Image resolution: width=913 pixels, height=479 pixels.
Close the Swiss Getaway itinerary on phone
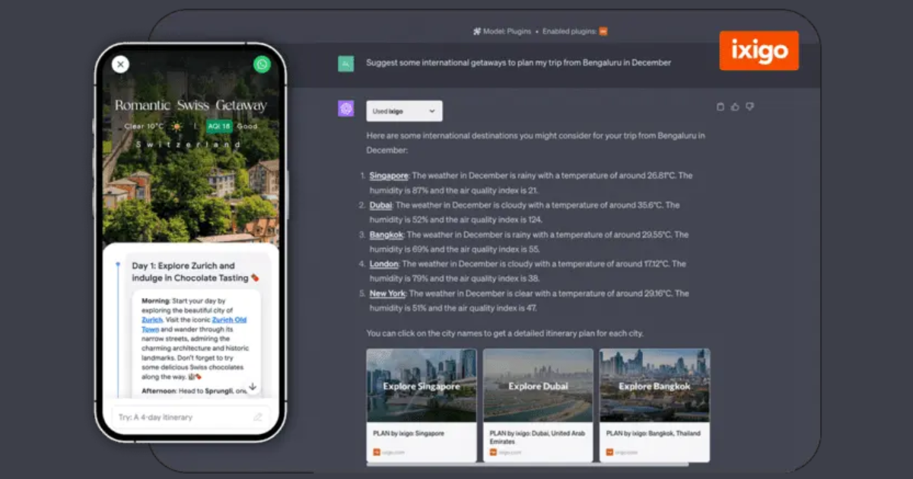(120, 65)
